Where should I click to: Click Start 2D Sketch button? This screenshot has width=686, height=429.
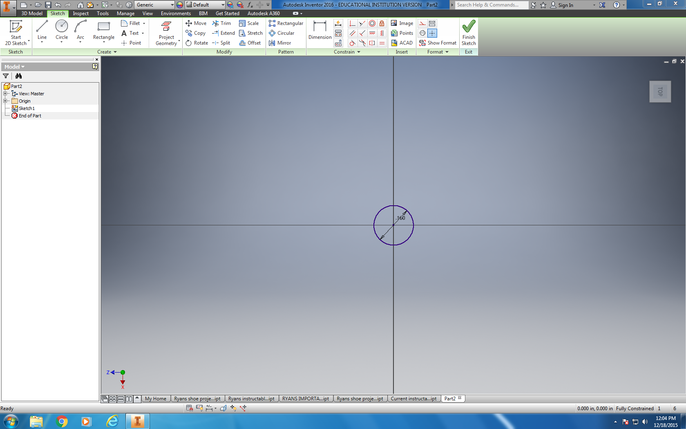[16, 33]
